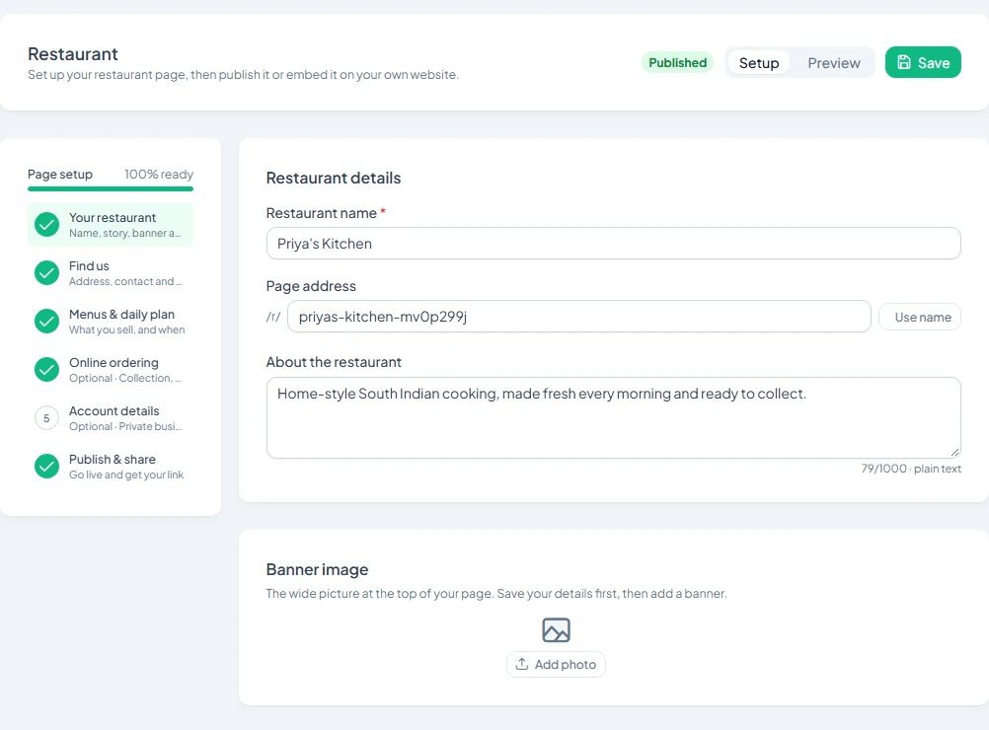Click the '/r/' address prefix
This screenshot has width=989, height=730.
tap(273, 317)
